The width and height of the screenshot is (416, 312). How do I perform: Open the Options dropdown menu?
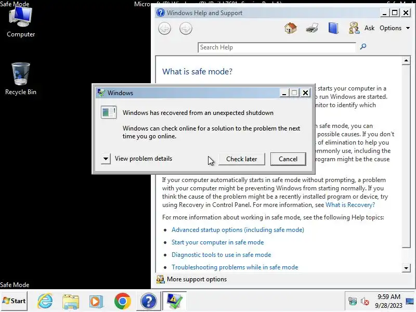(395, 28)
